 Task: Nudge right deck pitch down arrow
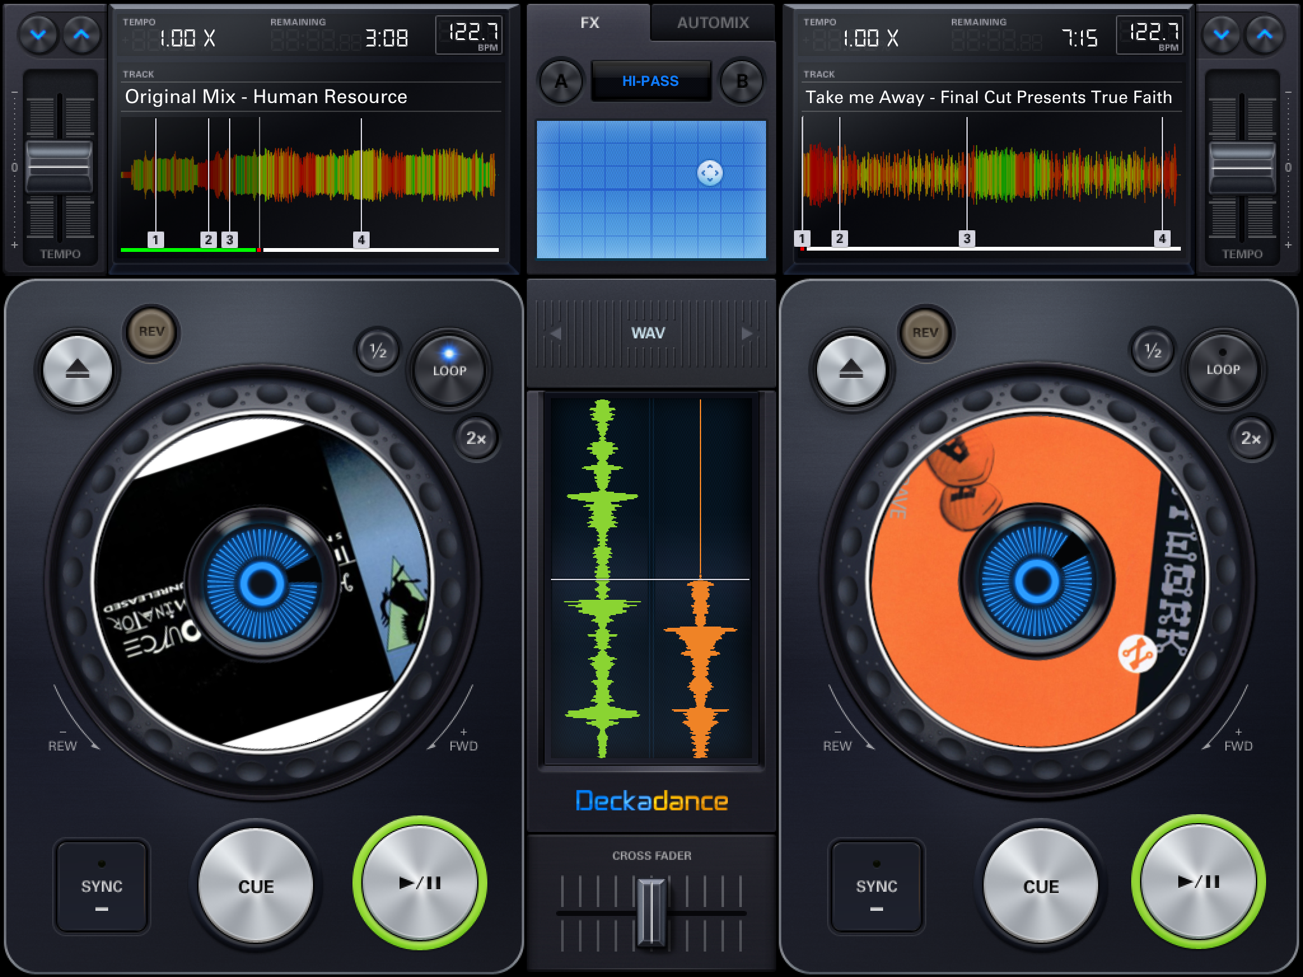(x=1221, y=34)
